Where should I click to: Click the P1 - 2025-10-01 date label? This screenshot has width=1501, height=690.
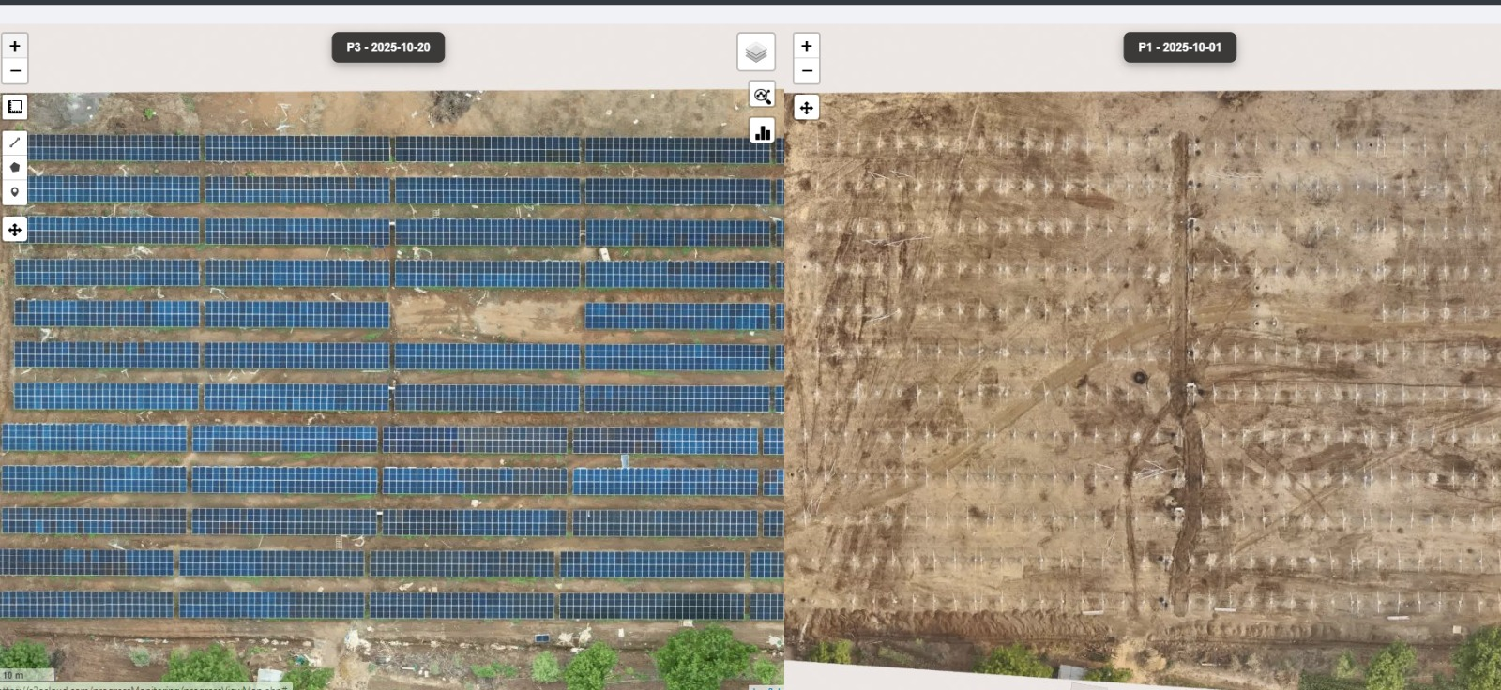(1179, 47)
